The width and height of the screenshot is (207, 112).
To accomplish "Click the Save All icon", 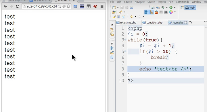I will pos(126,8).
